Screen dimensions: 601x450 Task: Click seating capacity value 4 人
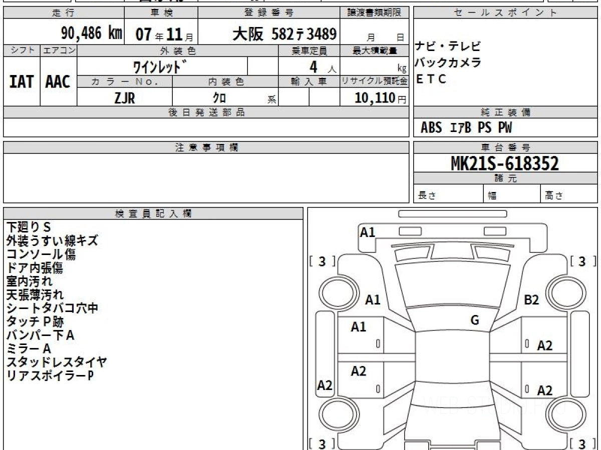322,66
